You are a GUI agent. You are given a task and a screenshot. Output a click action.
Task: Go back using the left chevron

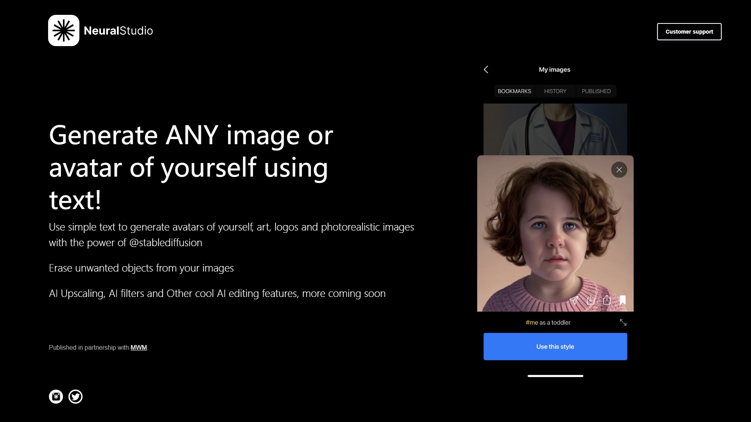(x=486, y=70)
